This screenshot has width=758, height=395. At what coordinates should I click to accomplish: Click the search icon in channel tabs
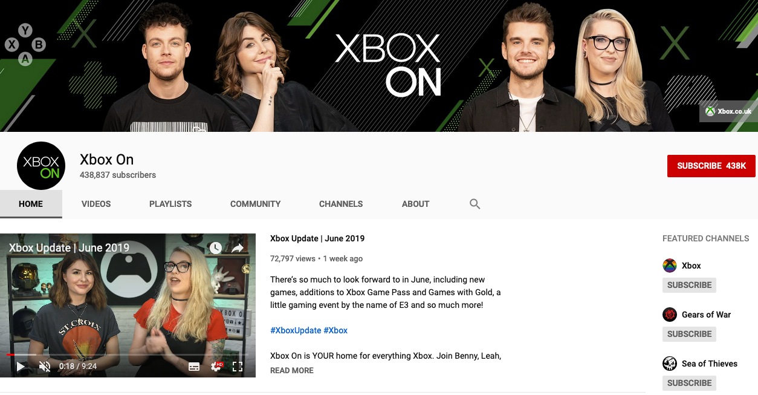coord(475,204)
